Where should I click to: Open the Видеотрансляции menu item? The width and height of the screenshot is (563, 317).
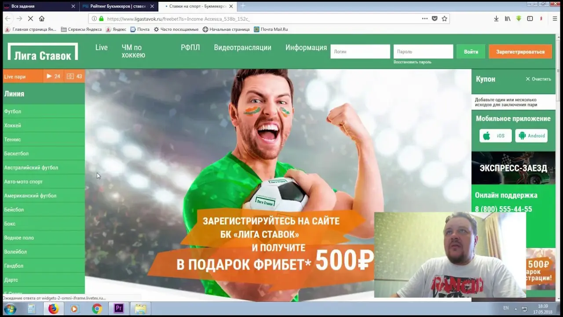click(x=243, y=48)
